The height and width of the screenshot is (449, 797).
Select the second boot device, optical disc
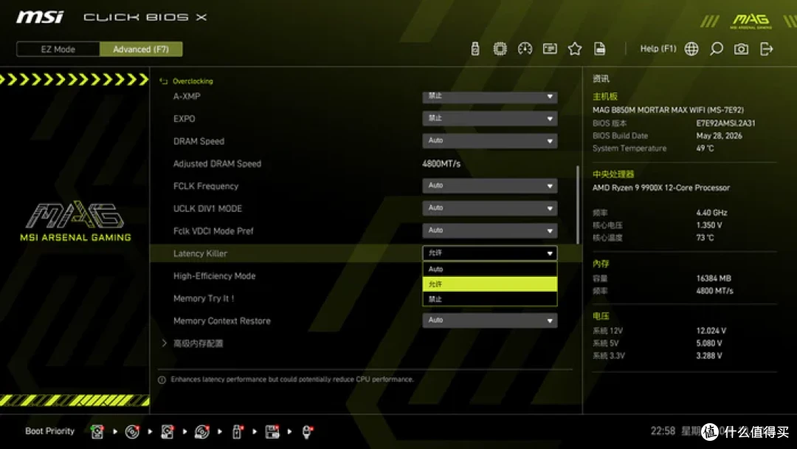[x=132, y=432]
